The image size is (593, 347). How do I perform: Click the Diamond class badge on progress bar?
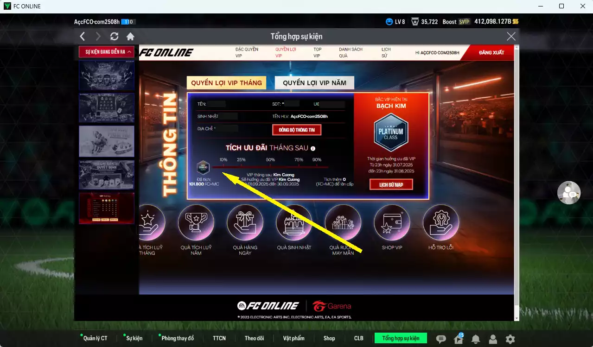203,167
